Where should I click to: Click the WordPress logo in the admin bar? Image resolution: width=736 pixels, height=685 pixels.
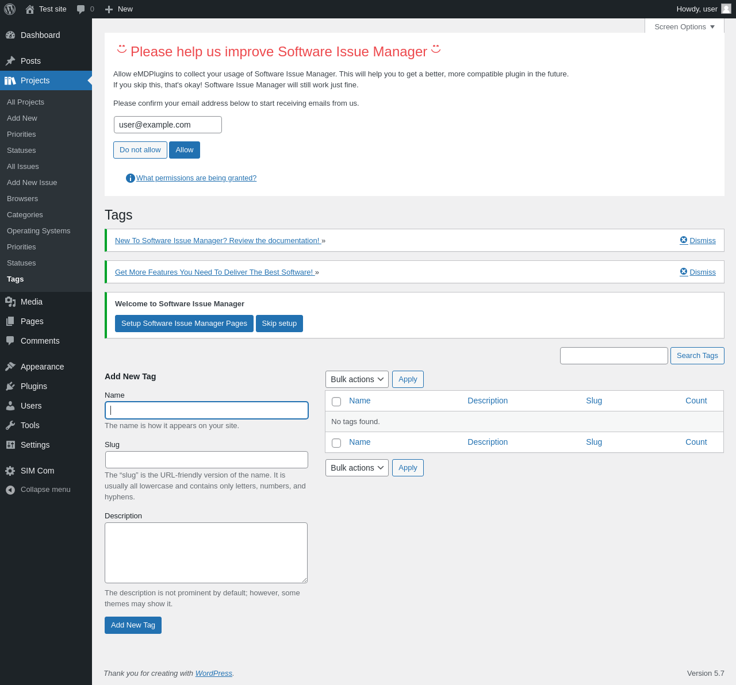(10, 9)
